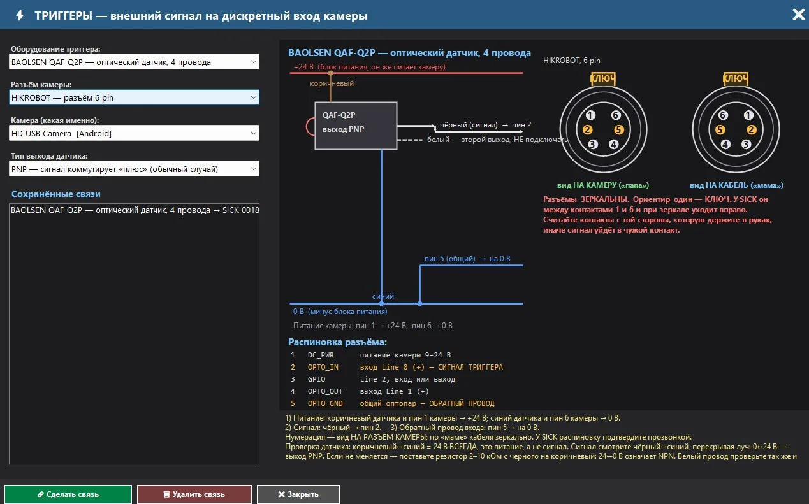Click the '+24 В (блок питания...)' line label
The image size is (809, 504).
tap(369, 66)
